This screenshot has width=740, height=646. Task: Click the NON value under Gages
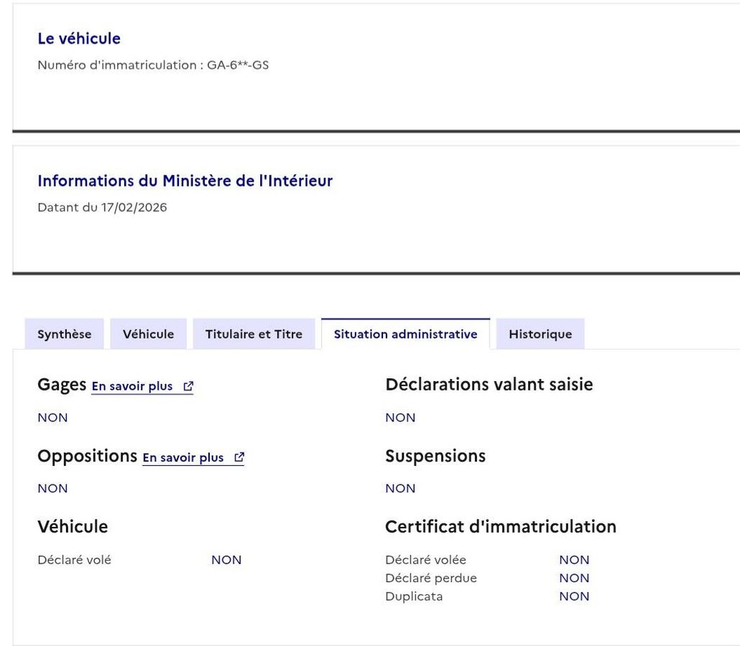[x=52, y=418]
